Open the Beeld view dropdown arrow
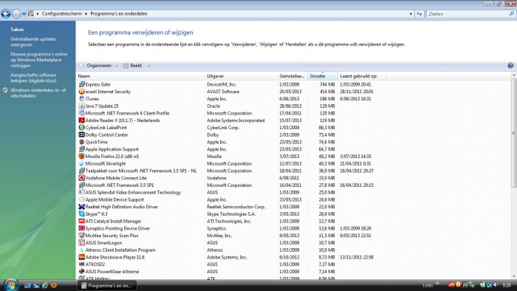517x291 pixels. coord(148,66)
